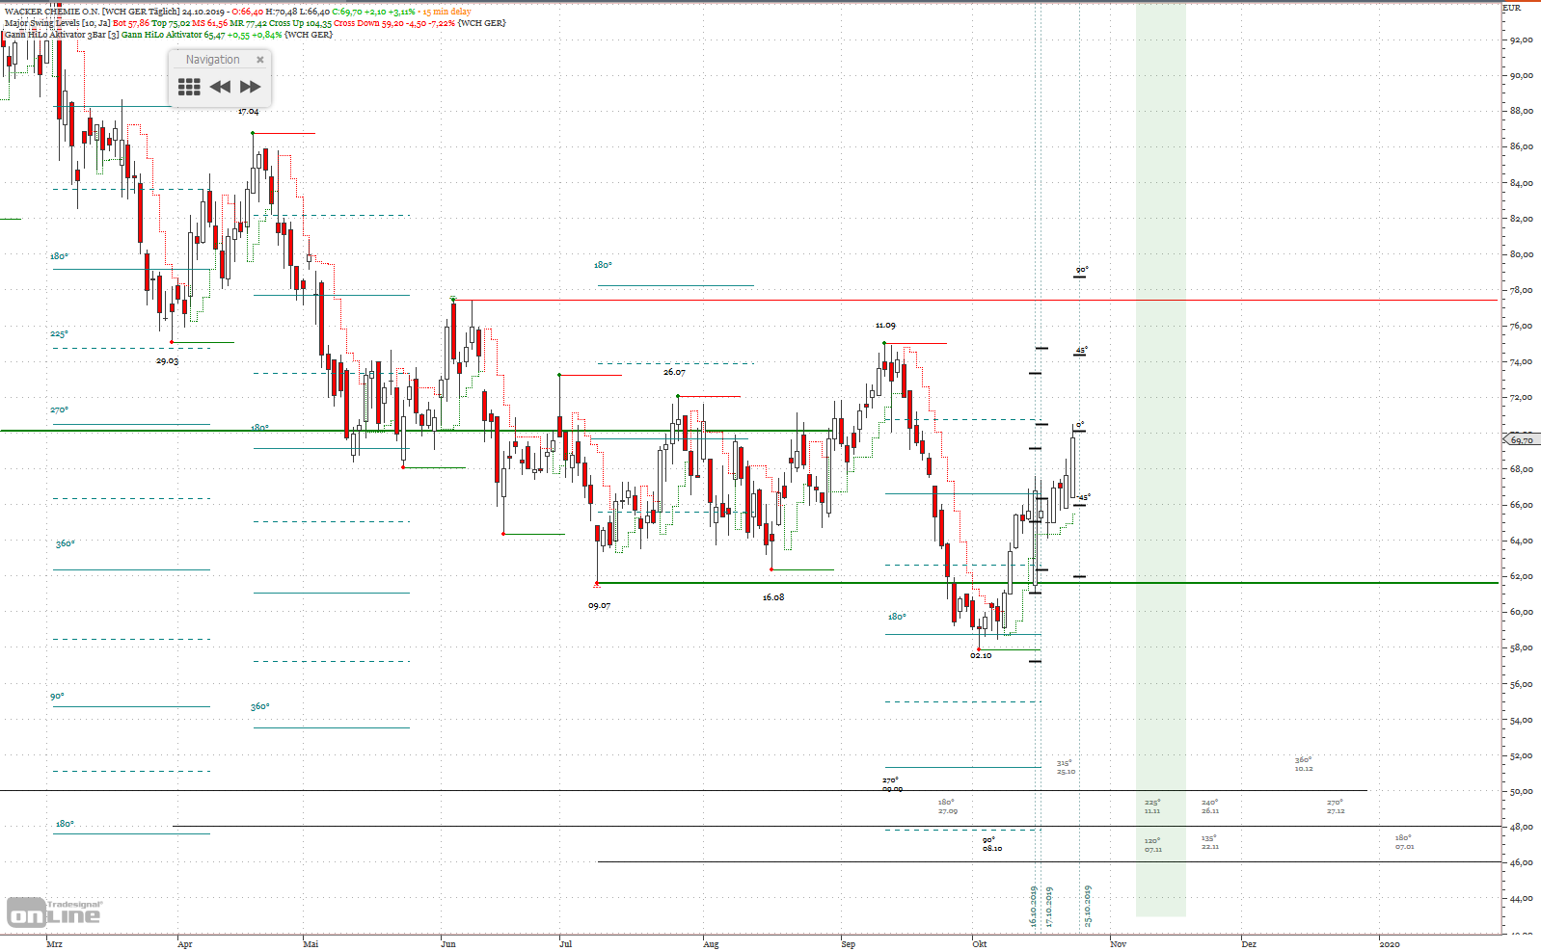Click the fast-forward double-arrow in Navigation
Screen dimensions: 1541x951
coord(251,87)
